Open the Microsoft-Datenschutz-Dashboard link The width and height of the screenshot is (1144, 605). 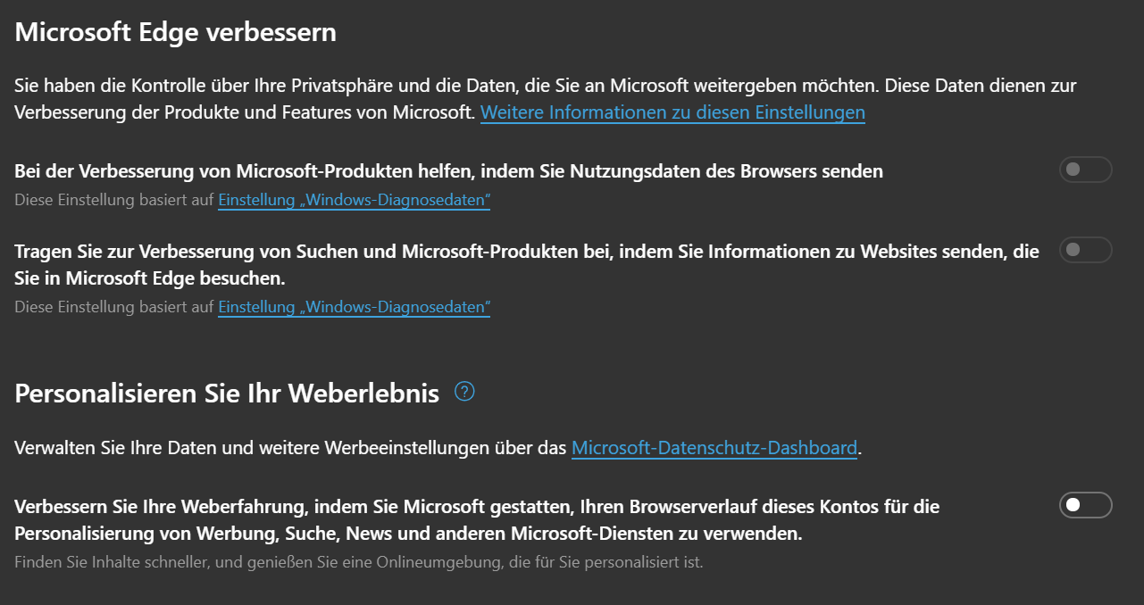pos(714,448)
